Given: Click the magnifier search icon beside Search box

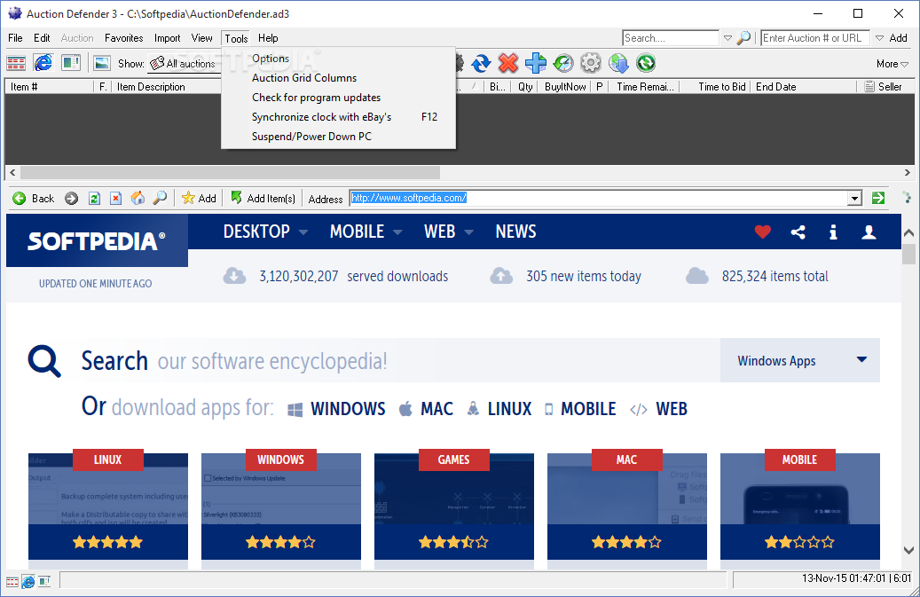Looking at the screenshot, I should pos(743,38).
